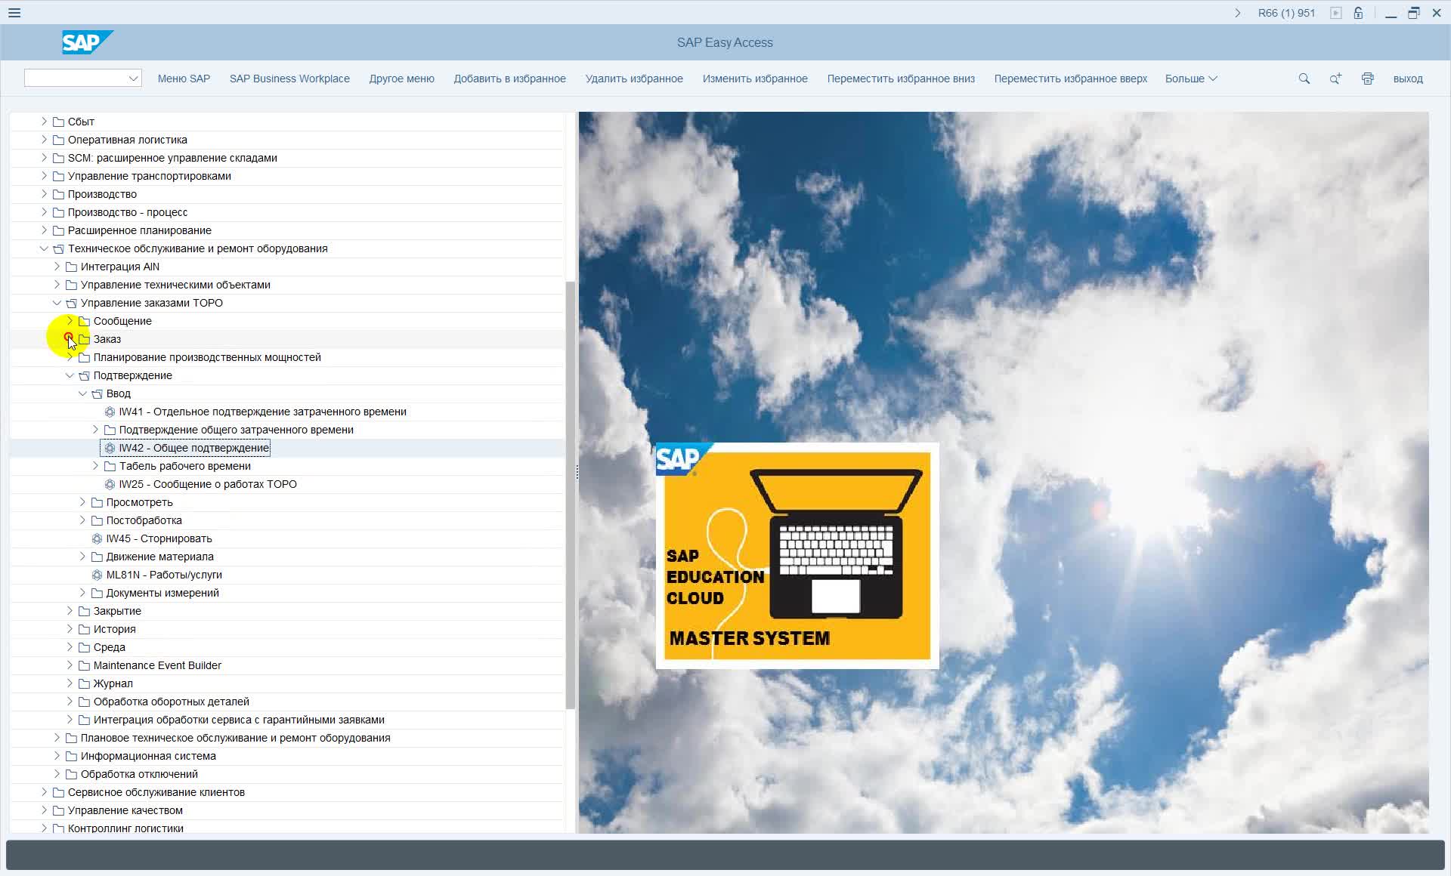The width and height of the screenshot is (1451, 876).
Task: Click the new session play icon
Action: pyautogui.click(x=1336, y=13)
